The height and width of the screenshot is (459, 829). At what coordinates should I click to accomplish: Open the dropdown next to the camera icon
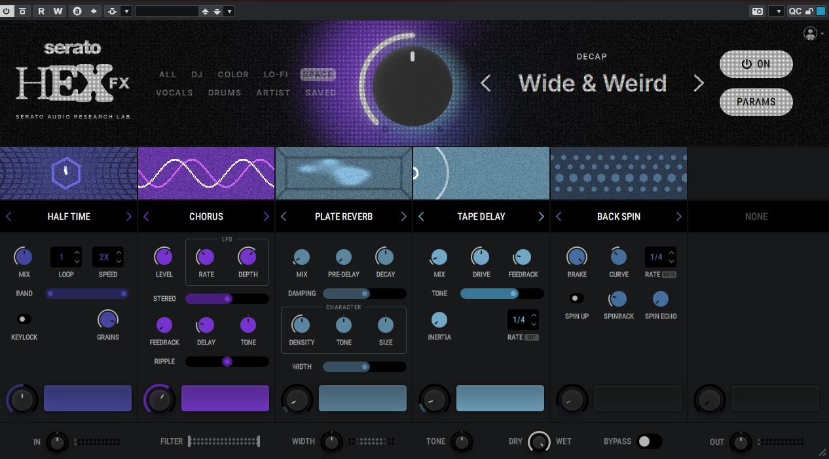pyautogui.click(x=776, y=11)
